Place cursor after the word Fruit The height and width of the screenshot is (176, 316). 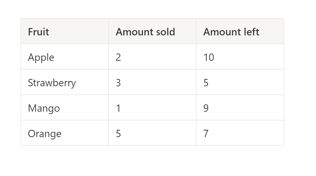tap(49, 32)
